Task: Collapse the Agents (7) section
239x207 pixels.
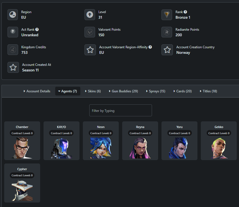Action: (x=68, y=91)
